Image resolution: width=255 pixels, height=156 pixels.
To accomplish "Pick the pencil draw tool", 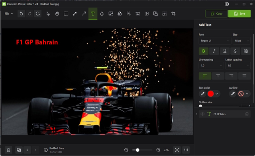I will 75,14.
